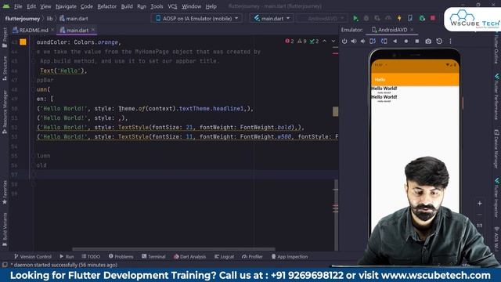
Task: Open the Profiler tool window
Action: [x=252, y=256]
